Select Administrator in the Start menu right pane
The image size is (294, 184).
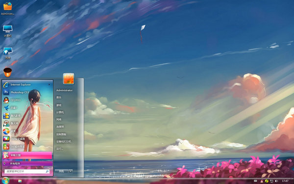[x=64, y=90]
